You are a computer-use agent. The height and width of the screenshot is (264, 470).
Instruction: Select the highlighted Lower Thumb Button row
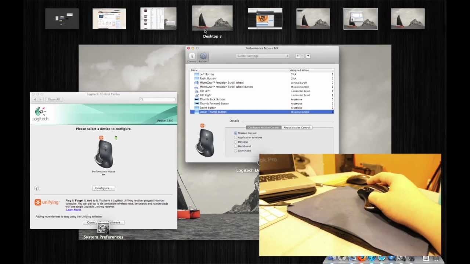point(262,112)
